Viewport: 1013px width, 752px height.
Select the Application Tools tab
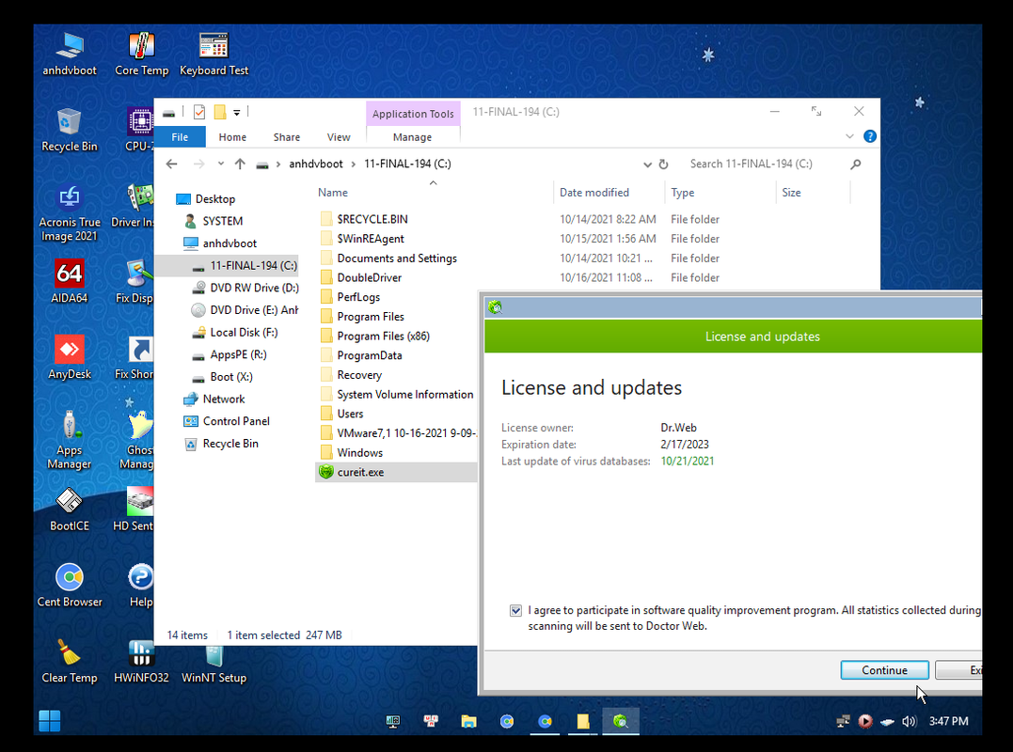(413, 114)
